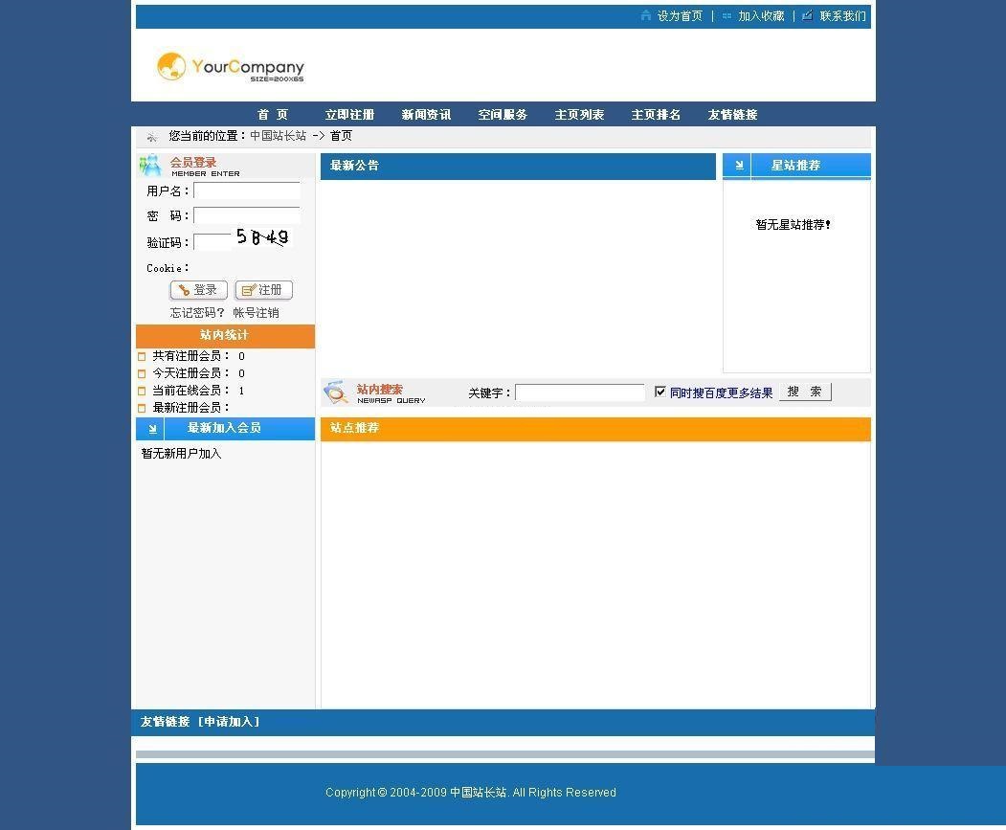Click the location icon before 您当前的位置

[152, 137]
